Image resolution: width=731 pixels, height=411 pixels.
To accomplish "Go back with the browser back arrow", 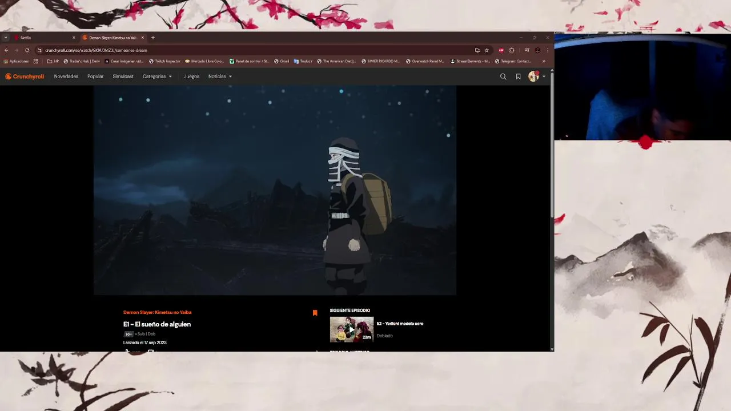I will pyautogui.click(x=6, y=50).
